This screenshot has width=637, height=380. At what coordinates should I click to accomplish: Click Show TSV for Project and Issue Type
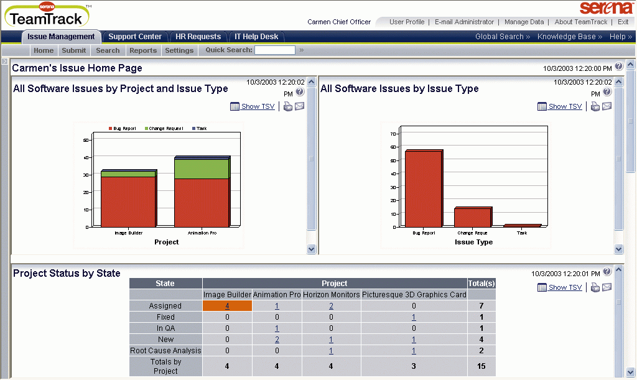258,106
